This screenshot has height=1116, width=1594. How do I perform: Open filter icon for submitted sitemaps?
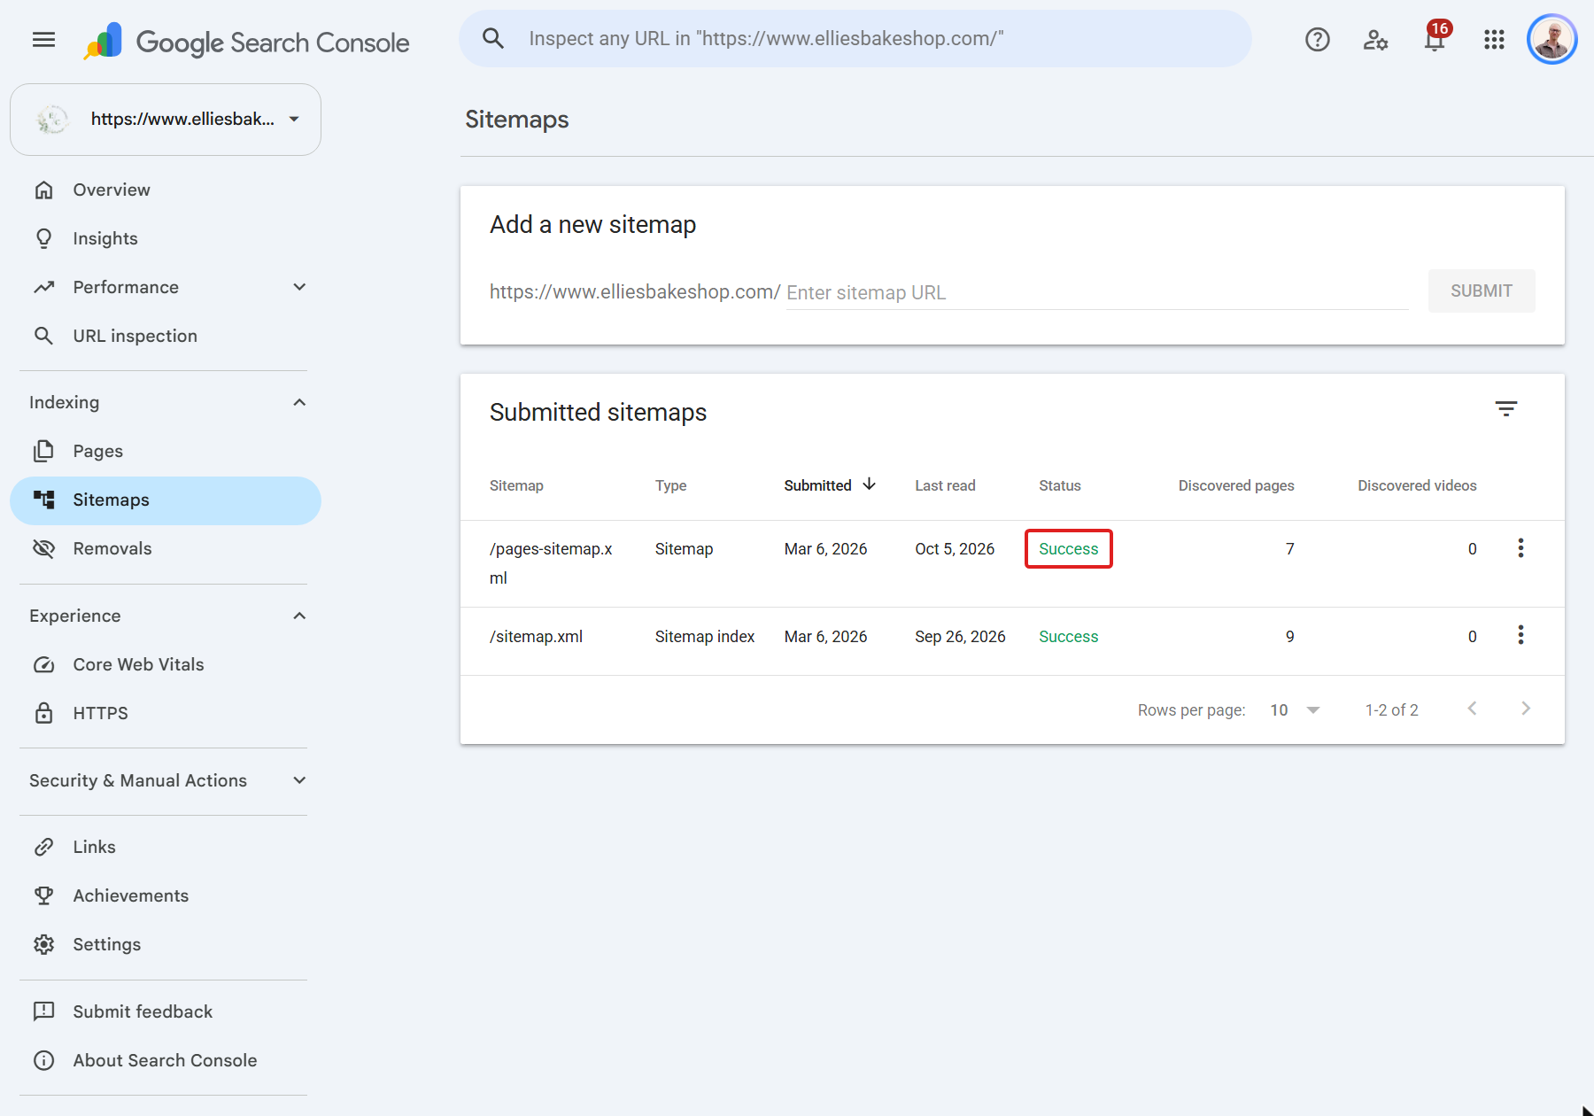[x=1505, y=409]
